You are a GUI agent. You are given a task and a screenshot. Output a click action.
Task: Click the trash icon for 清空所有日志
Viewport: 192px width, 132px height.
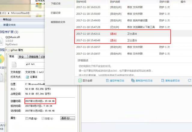pos(107,81)
